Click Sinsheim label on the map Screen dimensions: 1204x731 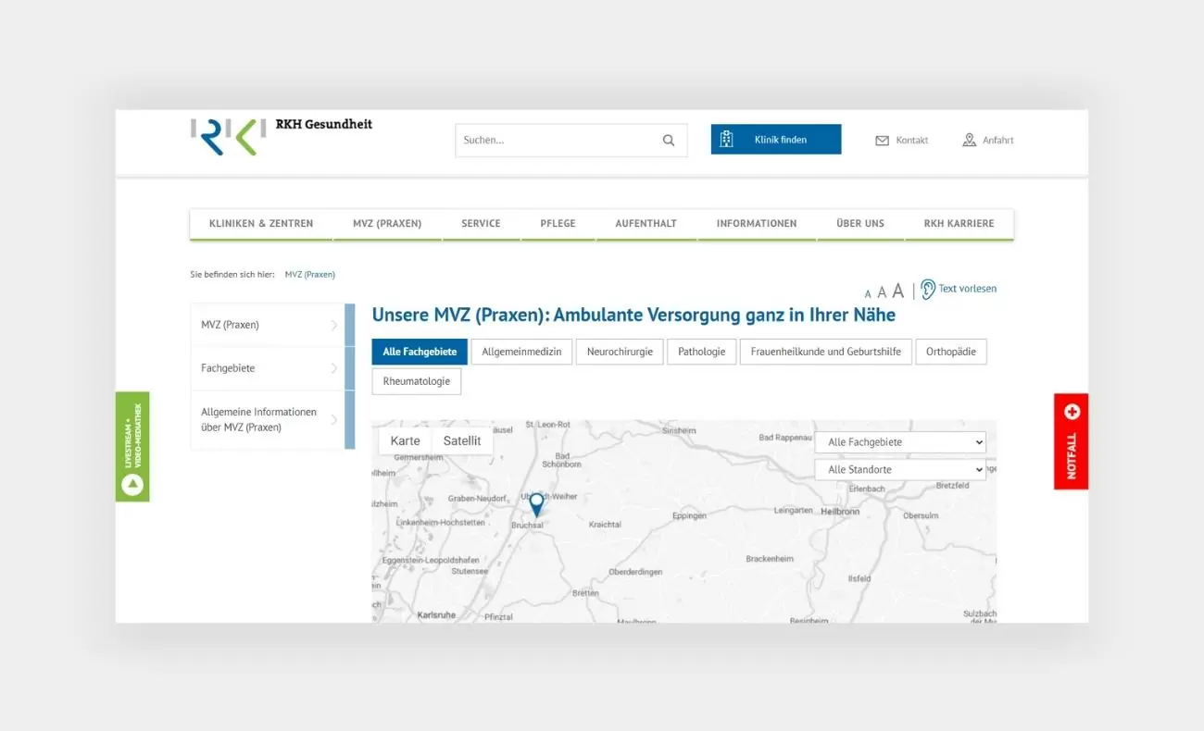(x=680, y=431)
